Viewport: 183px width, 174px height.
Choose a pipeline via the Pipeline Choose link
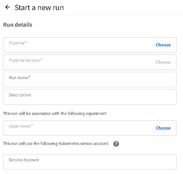coord(163,45)
